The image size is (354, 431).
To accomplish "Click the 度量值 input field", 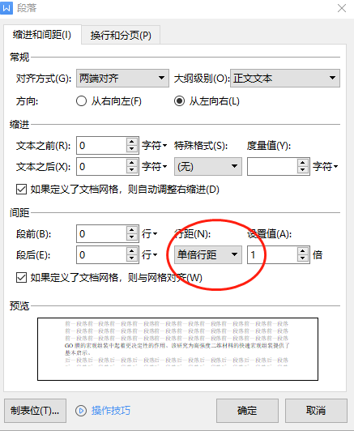I will [x=272, y=167].
